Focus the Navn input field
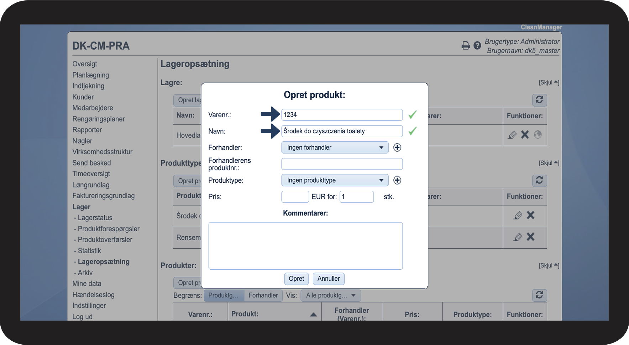This screenshot has height=345, width=629. click(342, 131)
